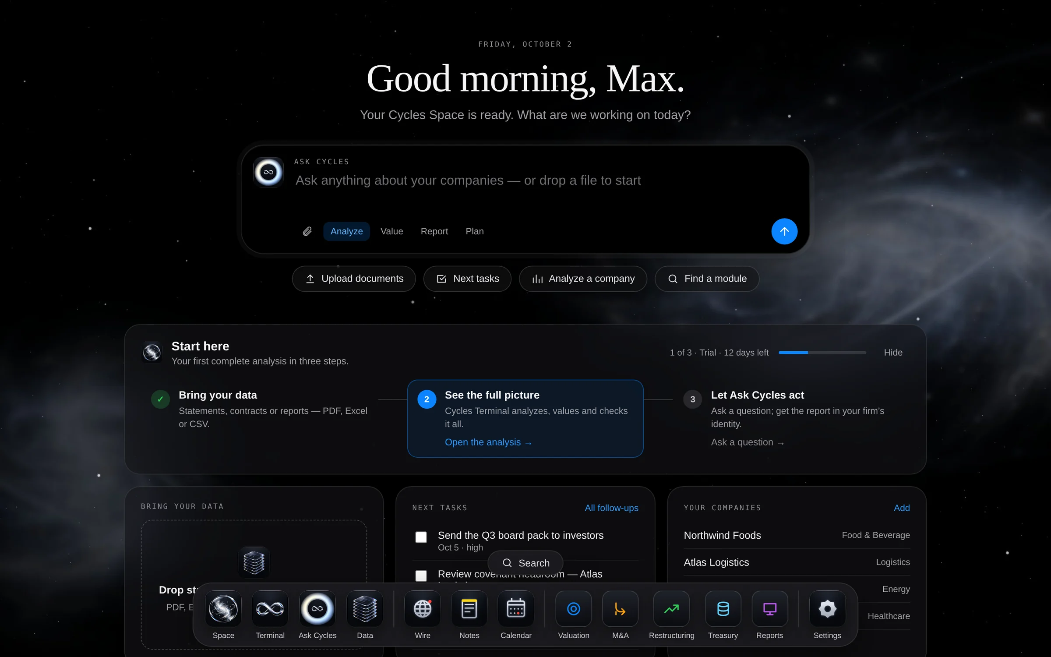Send the prompt with blue arrow button
This screenshot has height=657, width=1051.
784,231
